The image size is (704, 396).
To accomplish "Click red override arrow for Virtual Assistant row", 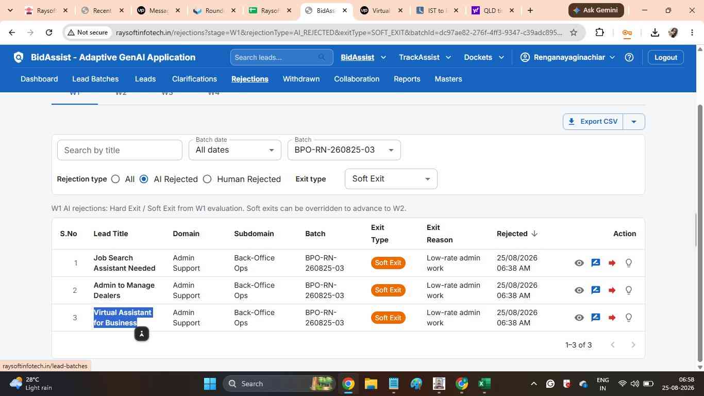I will 612,318.
